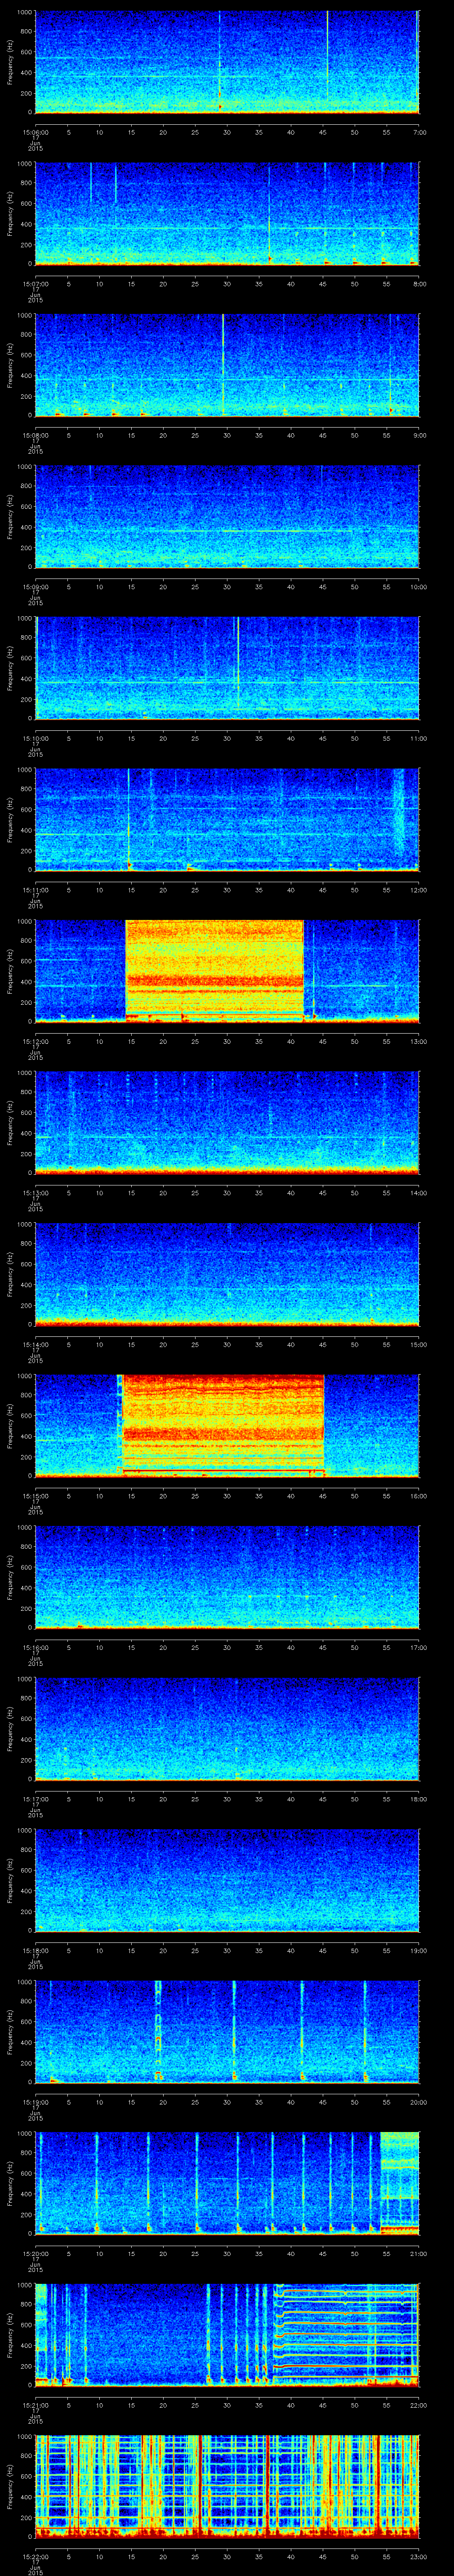Click the 1000 Hz label on the 15:17 panel
454x2576 pixels.
click(22, 1679)
